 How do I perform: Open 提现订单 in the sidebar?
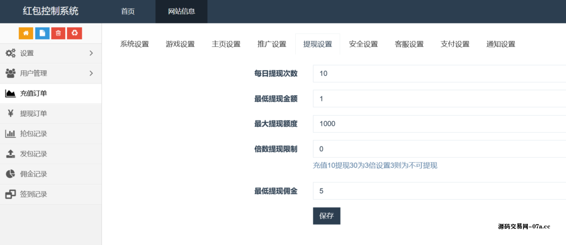coord(50,114)
